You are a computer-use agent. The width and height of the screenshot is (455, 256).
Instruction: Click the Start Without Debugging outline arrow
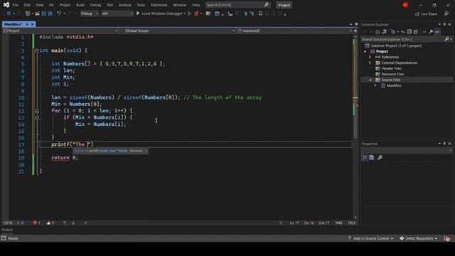[x=190, y=14]
